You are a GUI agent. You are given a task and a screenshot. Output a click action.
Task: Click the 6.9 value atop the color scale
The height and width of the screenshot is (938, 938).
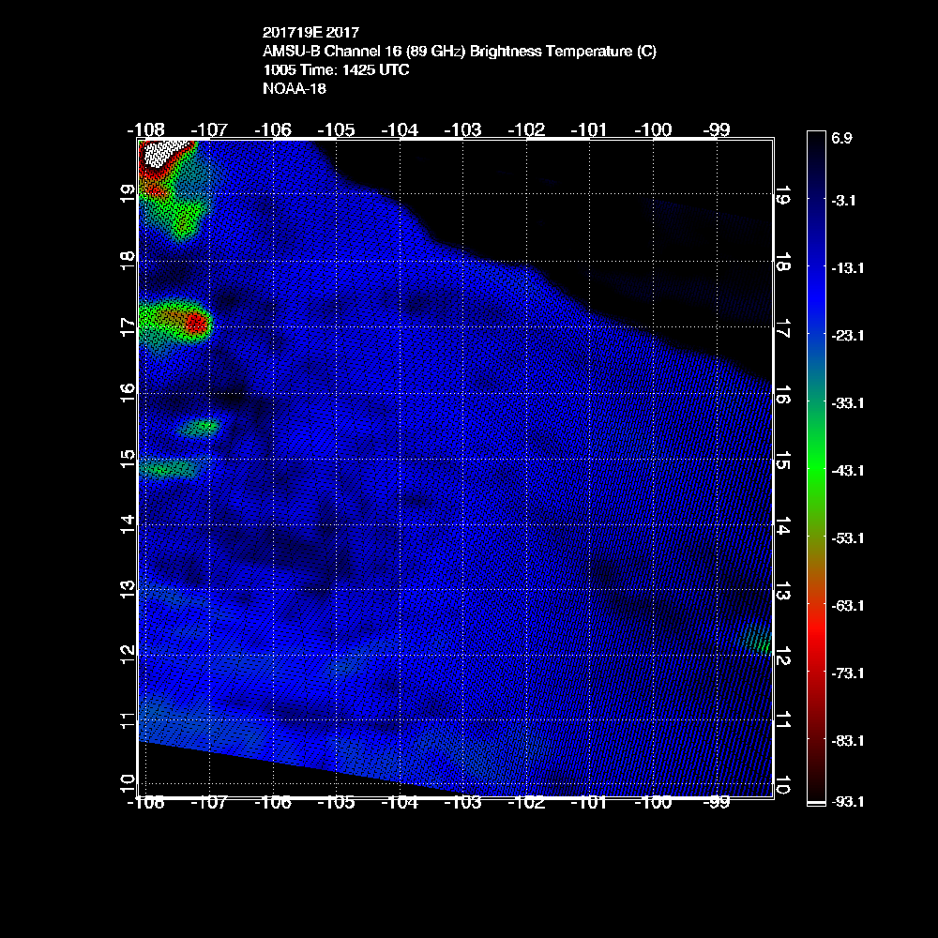tap(841, 138)
